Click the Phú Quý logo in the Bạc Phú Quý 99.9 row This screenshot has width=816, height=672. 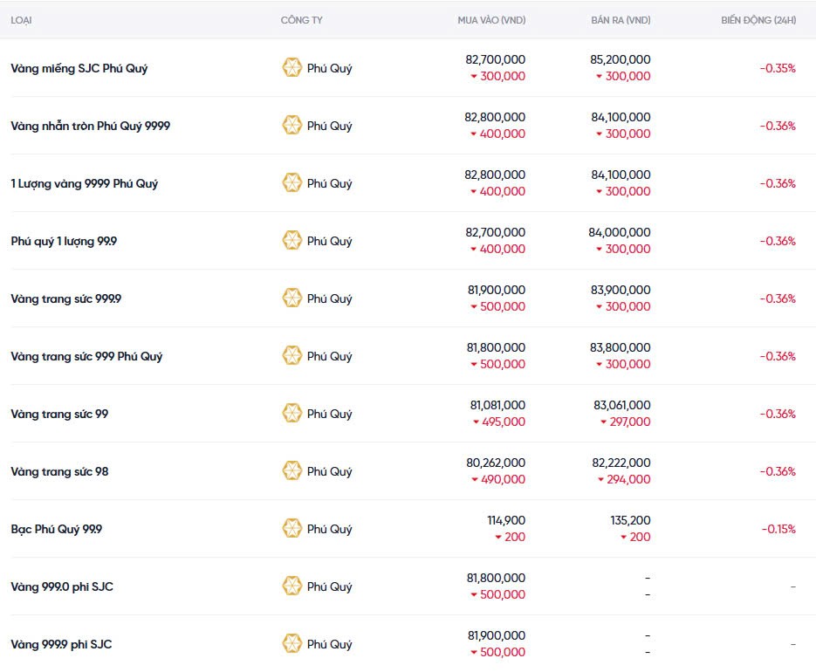[x=292, y=529]
